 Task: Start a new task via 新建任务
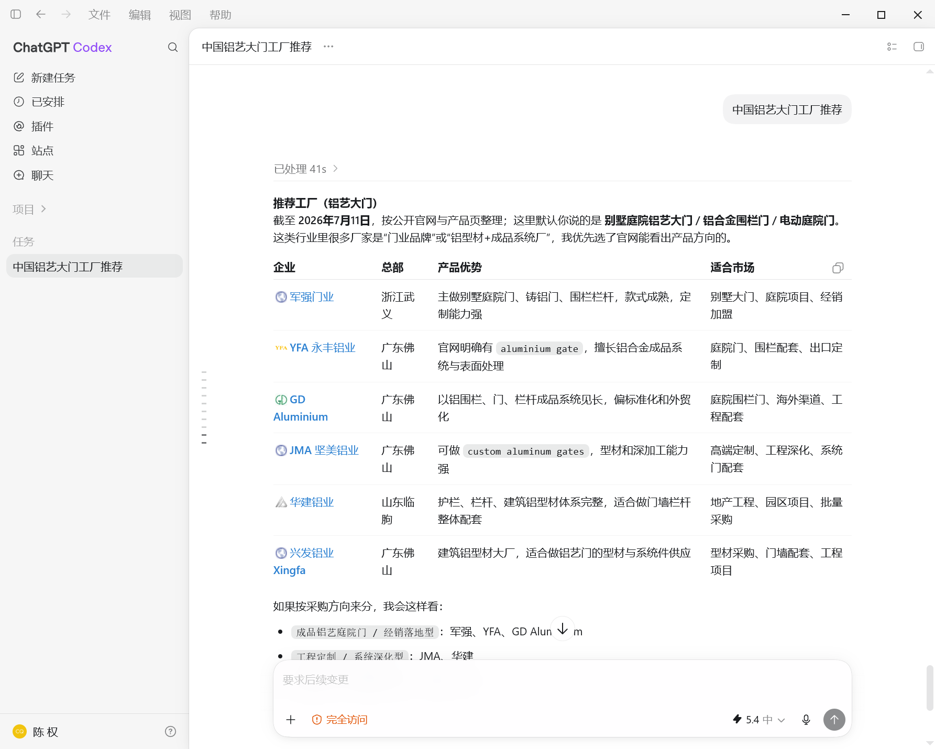point(94,78)
